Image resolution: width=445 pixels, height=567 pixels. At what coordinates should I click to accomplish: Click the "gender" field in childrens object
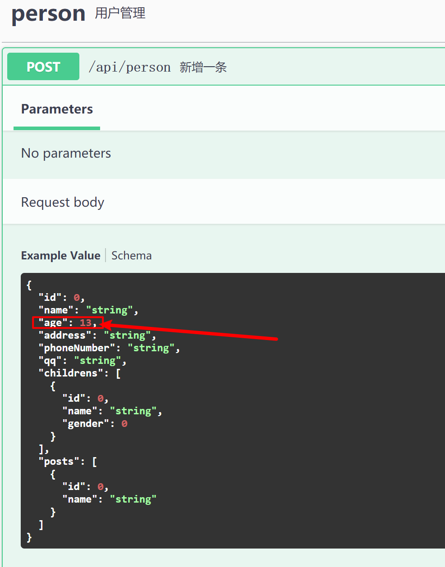point(86,424)
